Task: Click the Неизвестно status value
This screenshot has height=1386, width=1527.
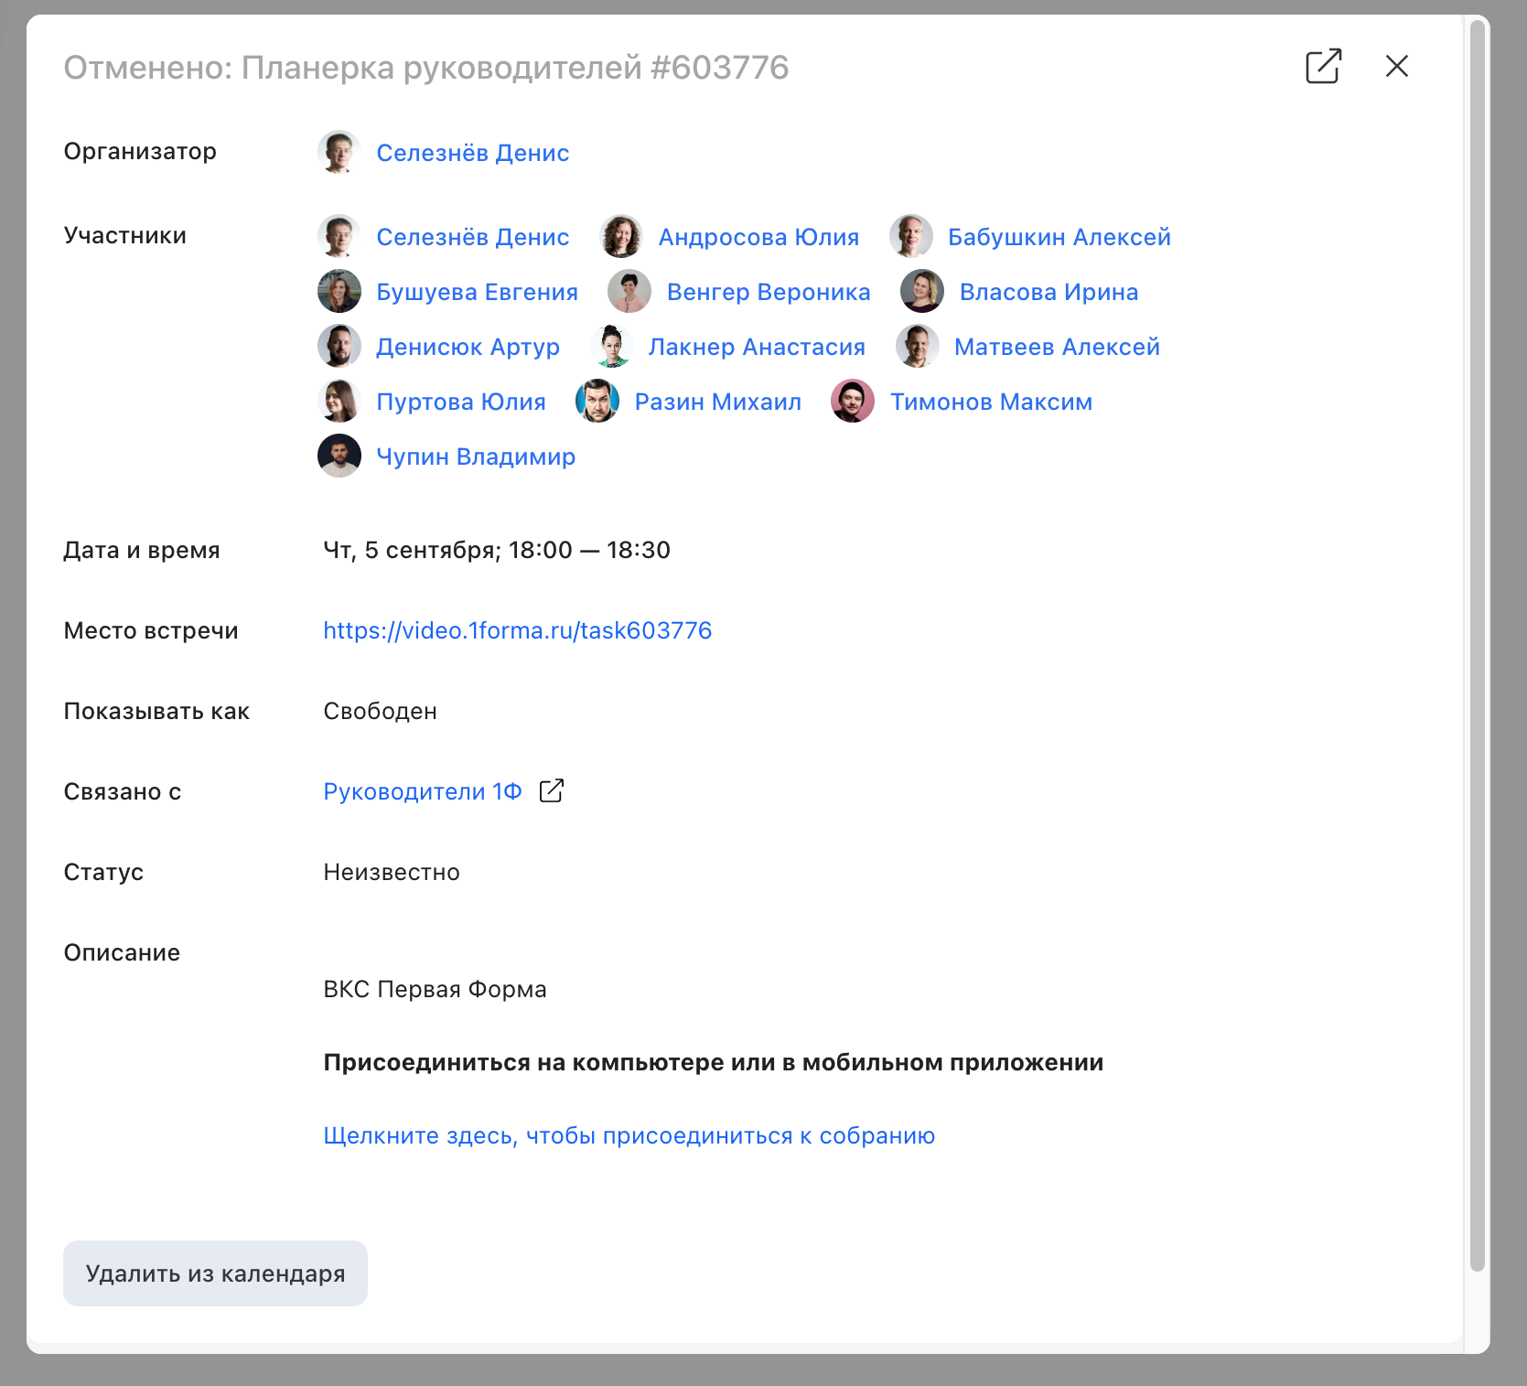Action: tap(392, 872)
